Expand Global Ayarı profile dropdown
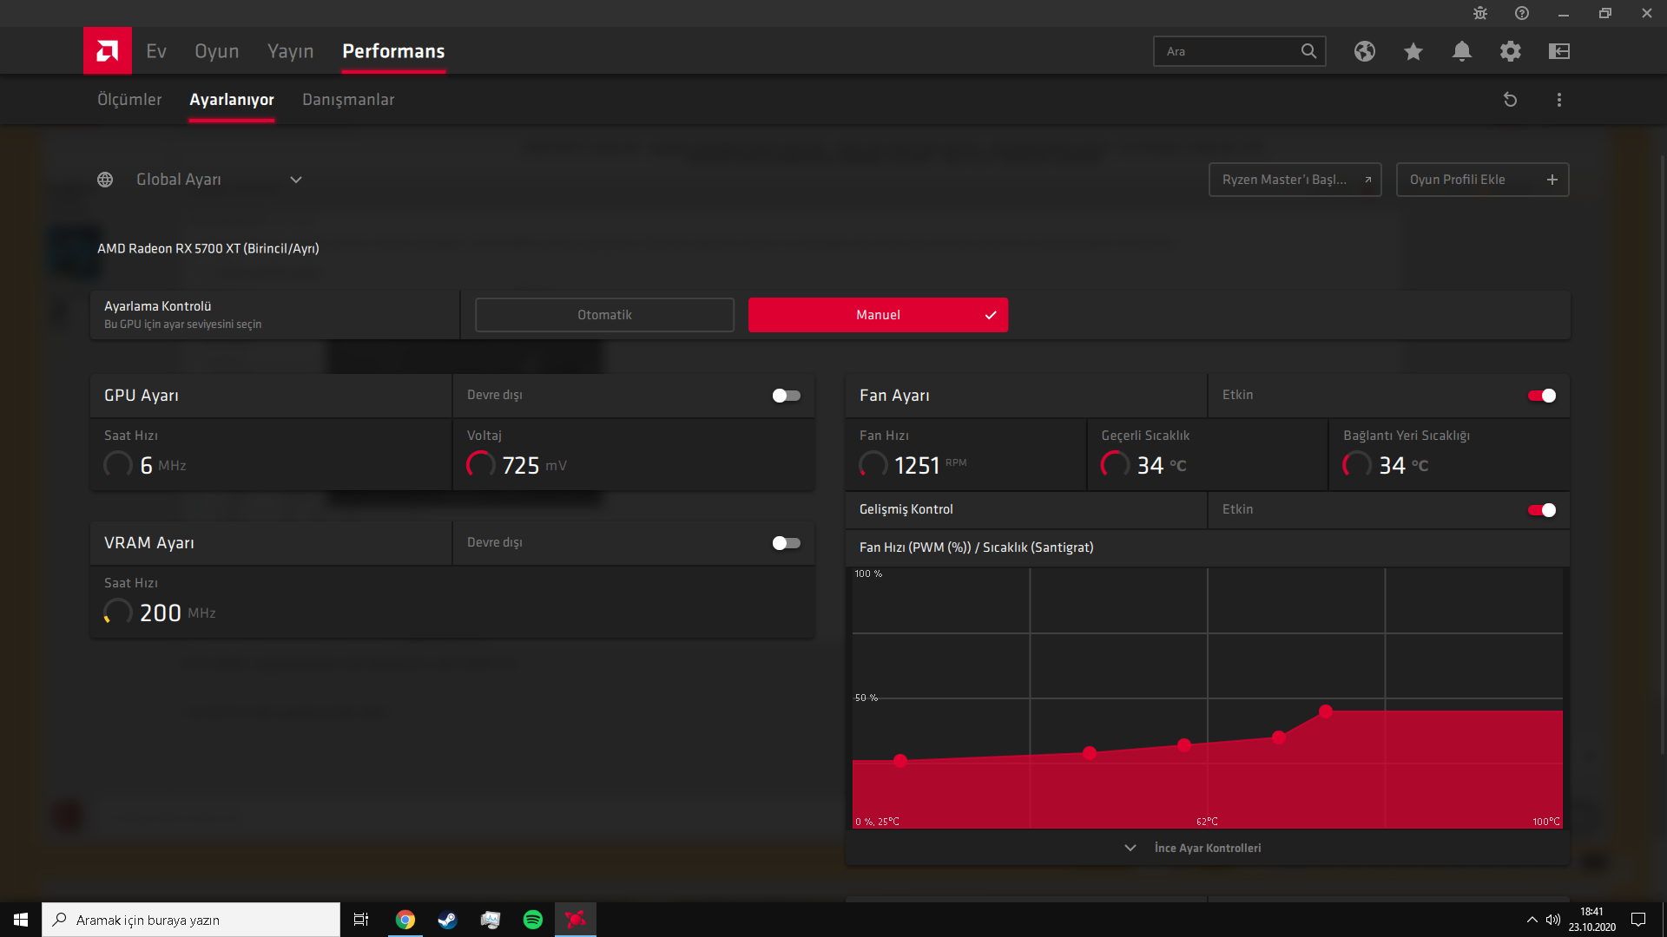The height and width of the screenshot is (937, 1667). tap(296, 180)
